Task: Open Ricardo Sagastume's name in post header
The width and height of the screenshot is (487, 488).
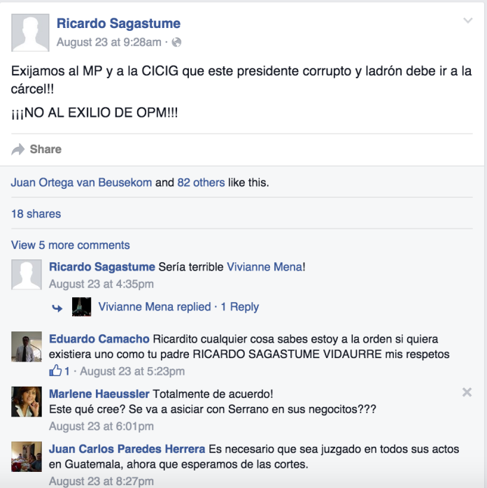Action: coord(118,24)
